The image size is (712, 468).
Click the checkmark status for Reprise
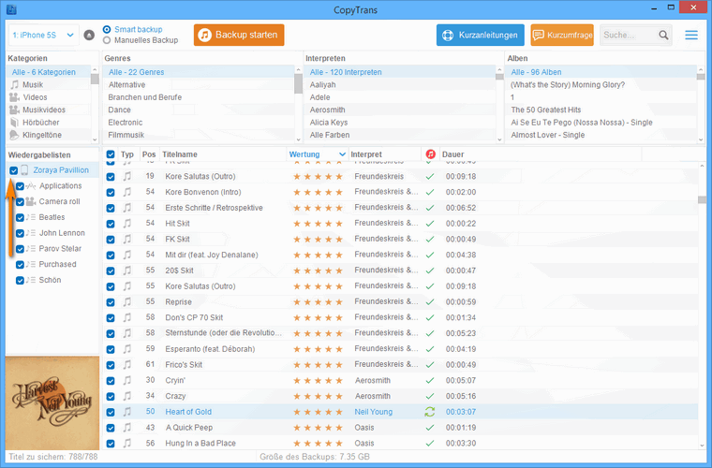coord(430,302)
